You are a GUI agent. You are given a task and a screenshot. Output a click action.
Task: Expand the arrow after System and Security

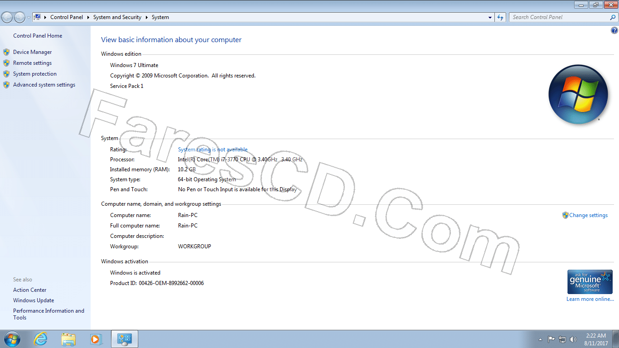pos(146,17)
